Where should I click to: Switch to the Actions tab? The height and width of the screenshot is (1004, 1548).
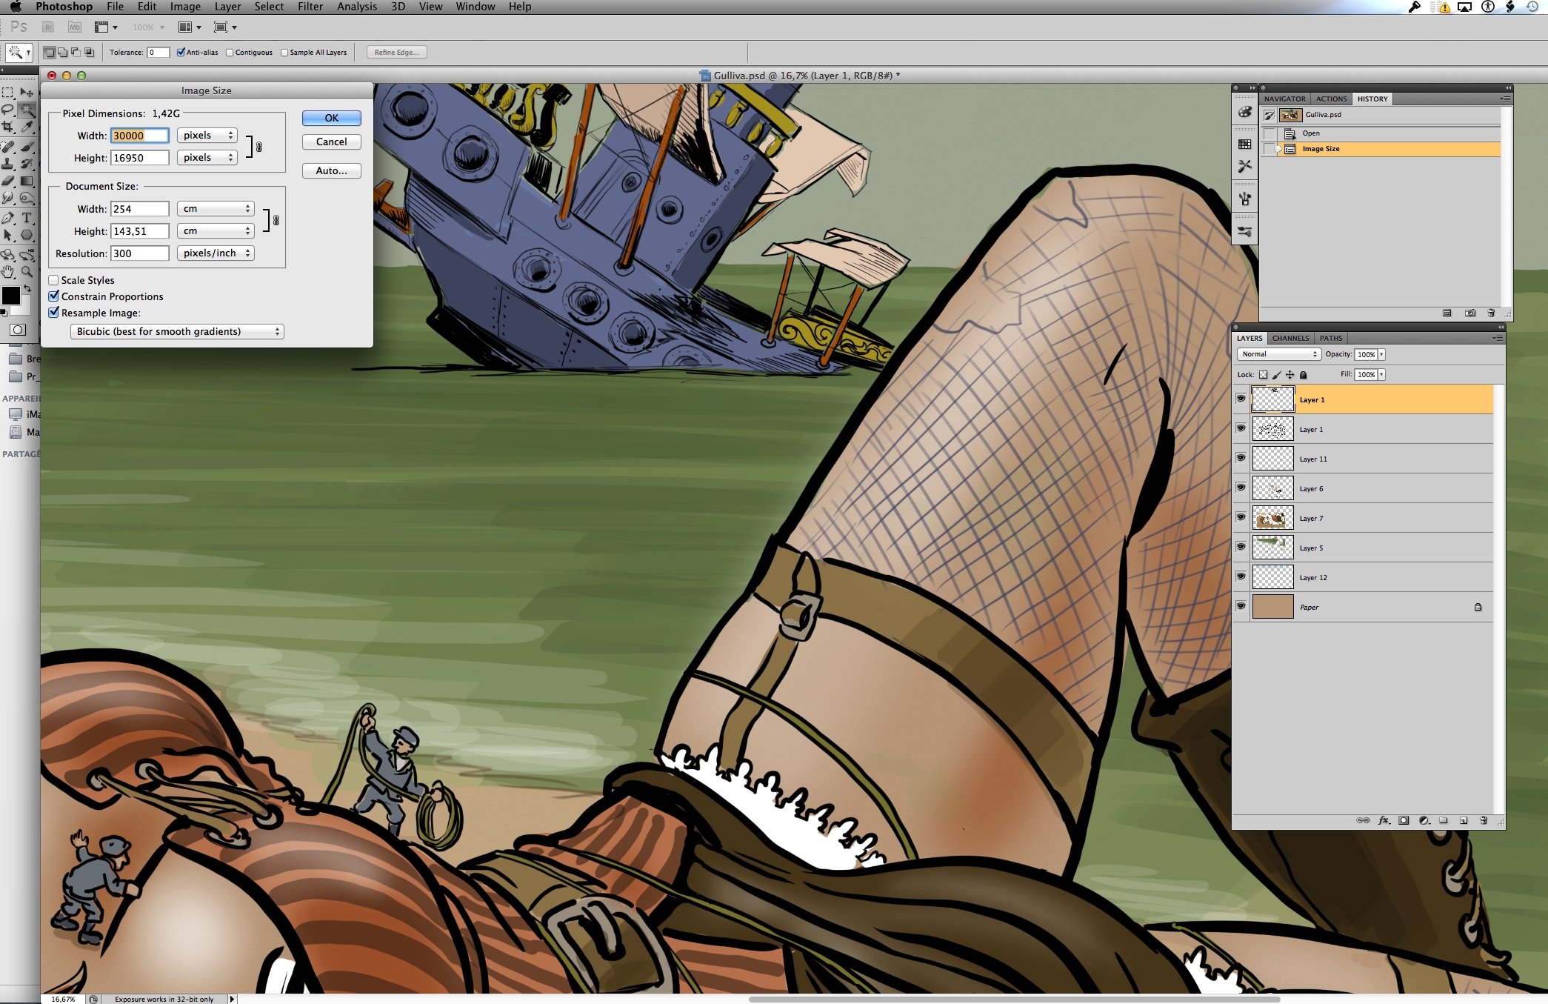point(1332,99)
